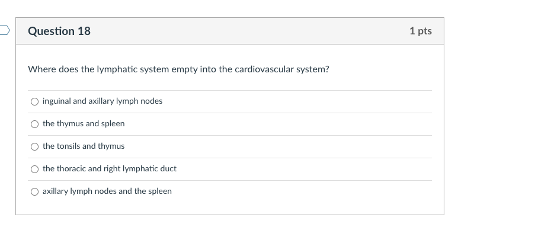Click the '1 pts' points label
The height and width of the screenshot is (230, 551).
click(420, 31)
